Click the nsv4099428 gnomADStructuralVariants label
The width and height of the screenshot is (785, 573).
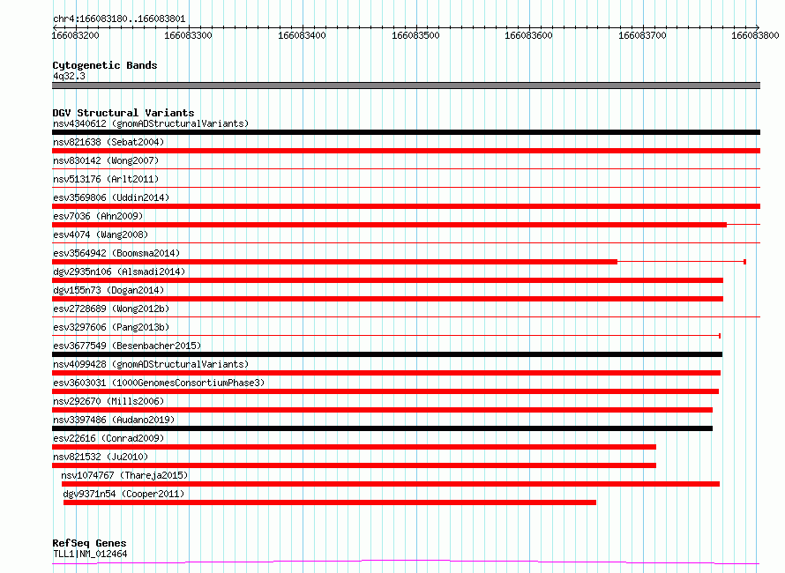click(151, 364)
